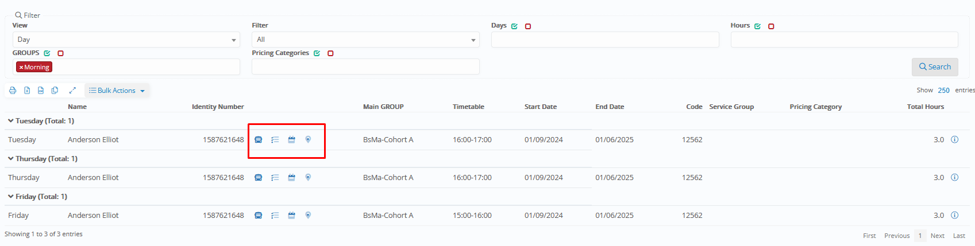The width and height of the screenshot is (975, 246).
Task: Remove the Morning tag from GROUPS
Action: click(x=21, y=68)
